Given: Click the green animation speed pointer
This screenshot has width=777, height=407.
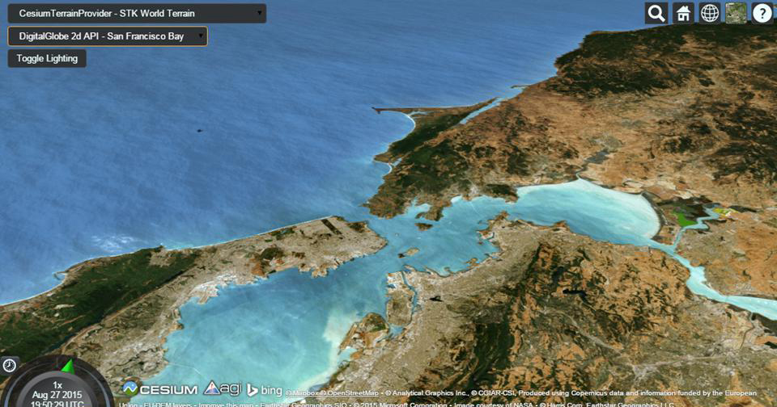Looking at the screenshot, I should pyautogui.click(x=68, y=367).
